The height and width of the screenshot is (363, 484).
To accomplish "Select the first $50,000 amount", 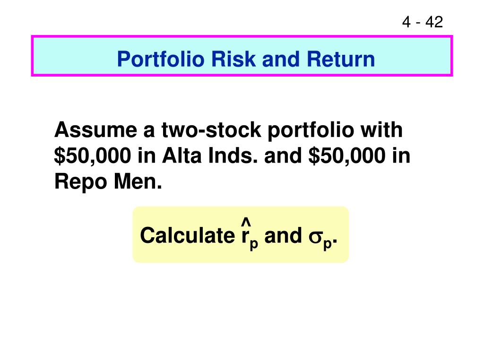I will 93,156.
